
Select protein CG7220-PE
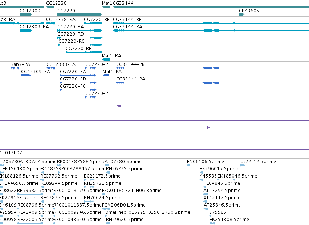click(x=98, y=64)
